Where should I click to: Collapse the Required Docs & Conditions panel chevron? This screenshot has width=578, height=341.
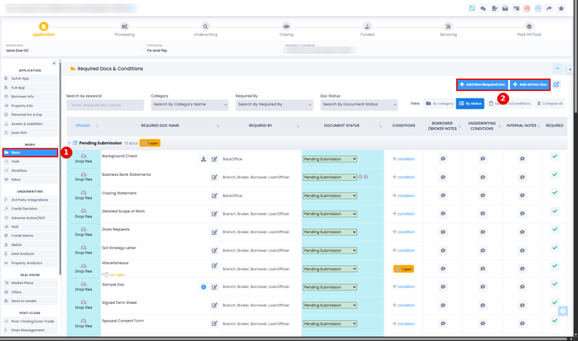point(557,69)
